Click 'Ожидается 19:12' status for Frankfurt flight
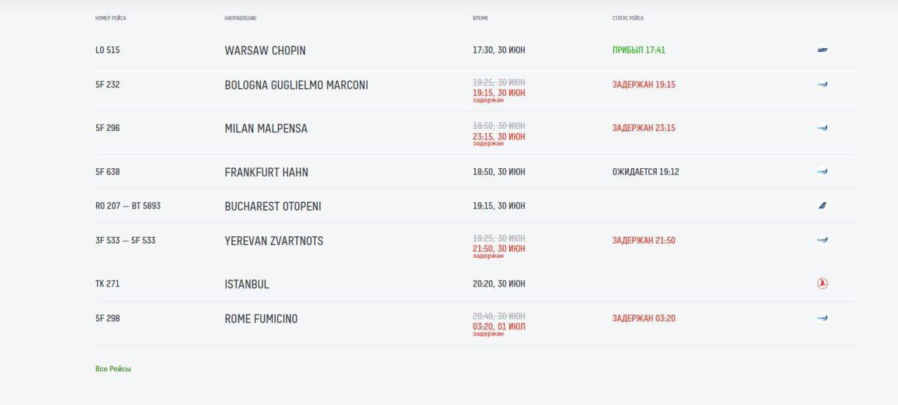The image size is (898, 405). (x=645, y=172)
